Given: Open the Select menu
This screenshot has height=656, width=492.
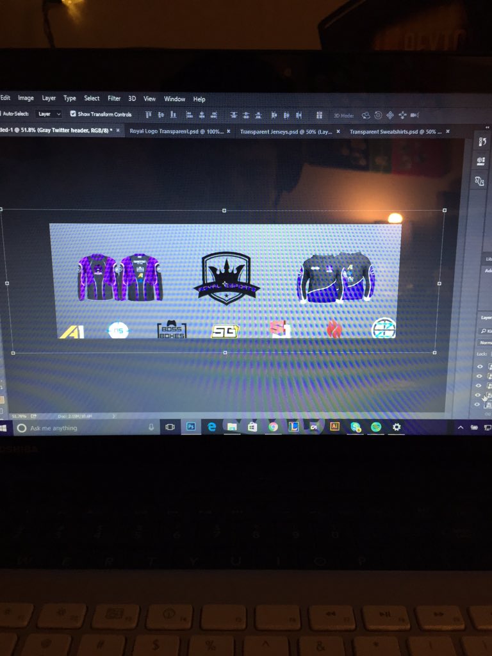Looking at the screenshot, I should (92, 98).
